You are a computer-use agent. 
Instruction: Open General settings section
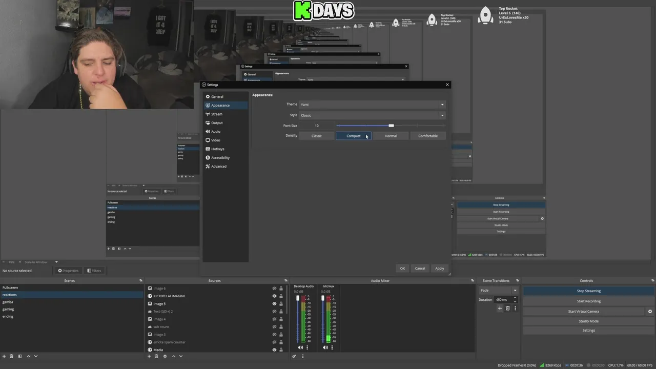225,96
